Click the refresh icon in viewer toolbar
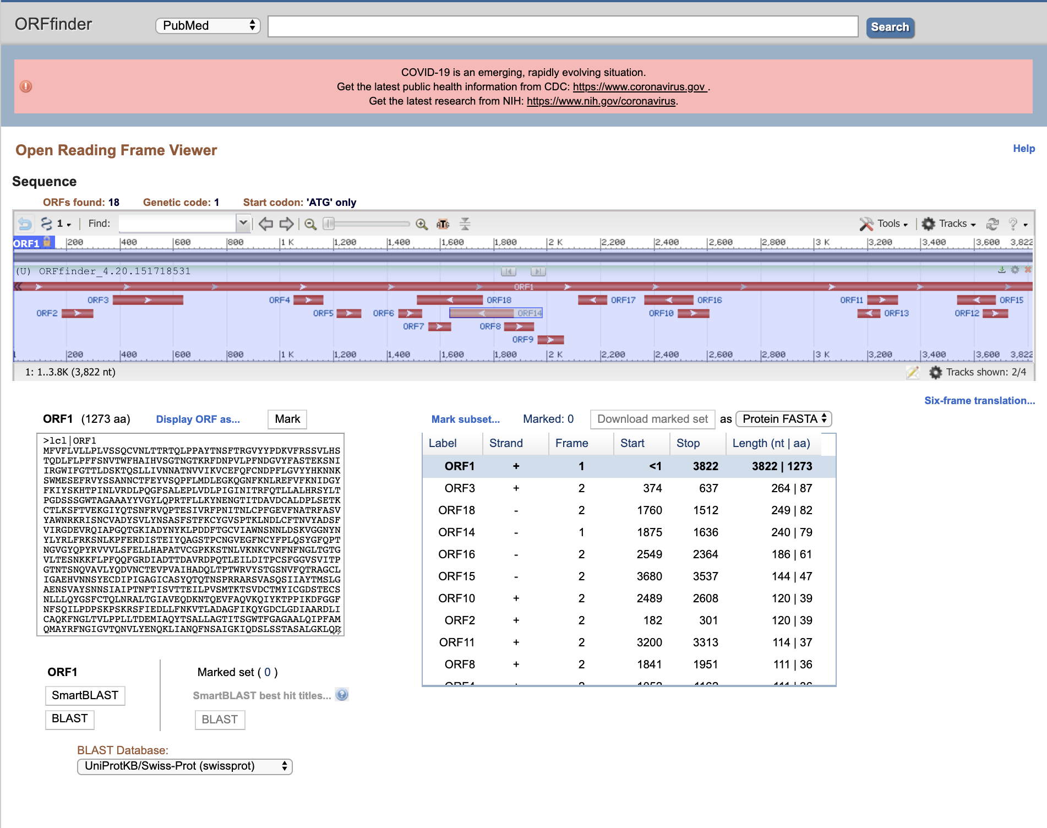This screenshot has height=828, width=1047. tap(992, 224)
